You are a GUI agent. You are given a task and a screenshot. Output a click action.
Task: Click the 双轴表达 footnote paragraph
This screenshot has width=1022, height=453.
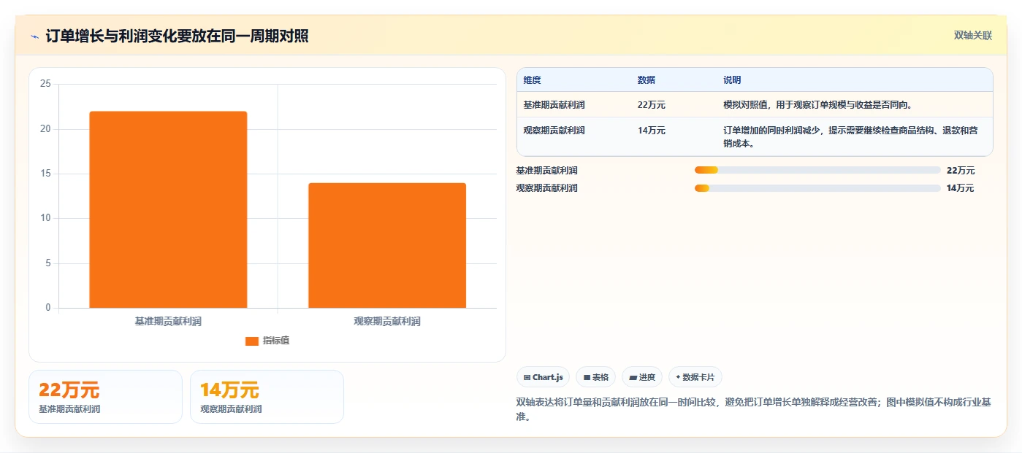(753, 410)
